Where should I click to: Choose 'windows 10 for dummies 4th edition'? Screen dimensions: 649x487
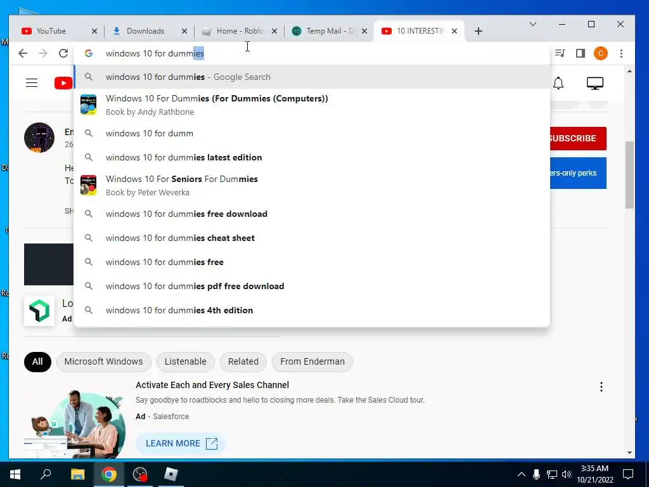click(312, 310)
